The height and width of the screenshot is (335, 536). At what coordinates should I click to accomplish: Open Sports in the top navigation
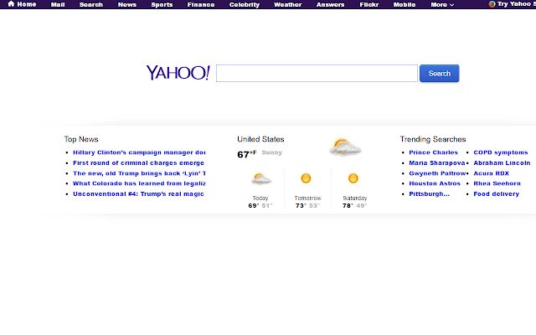tap(162, 4)
